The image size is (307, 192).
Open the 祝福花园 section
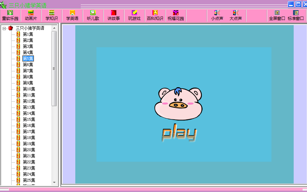(176, 16)
